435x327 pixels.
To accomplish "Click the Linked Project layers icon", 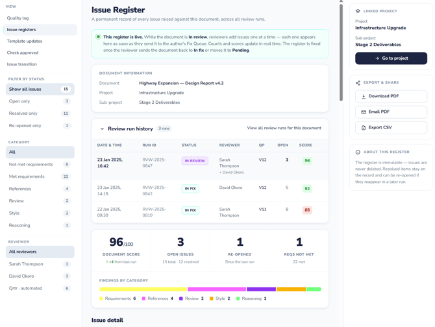I will [358, 11].
